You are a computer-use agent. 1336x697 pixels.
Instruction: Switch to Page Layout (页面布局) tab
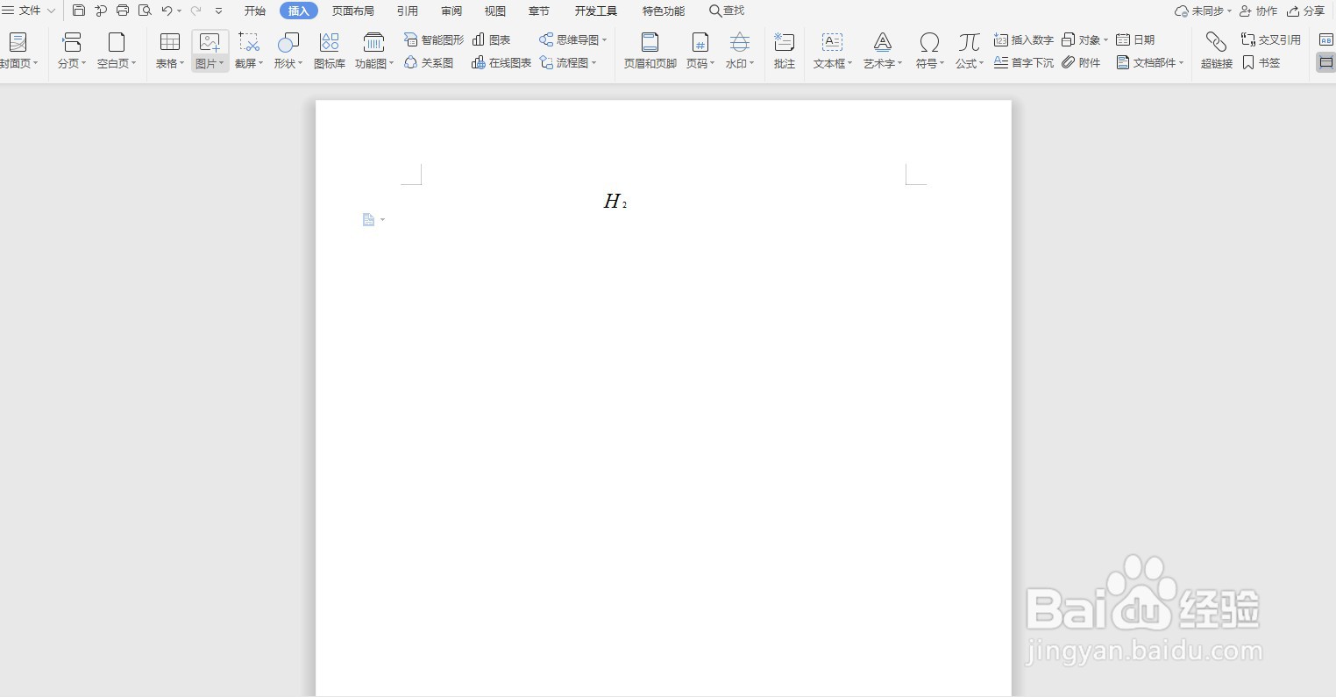(353, 11)
